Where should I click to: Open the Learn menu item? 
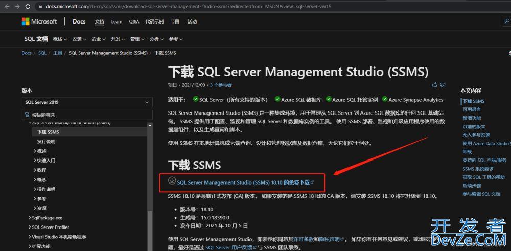pos(117,22)
